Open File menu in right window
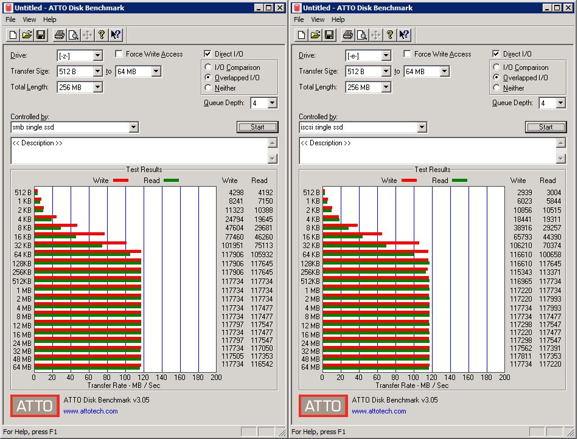This screenshot has height=439, width=578. pos(299,19)
